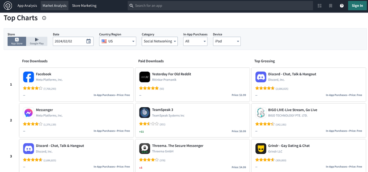Viewport: 368px width, 172px height.
Task: Go to the Store Marketing tab
Action: click(84, 6)
